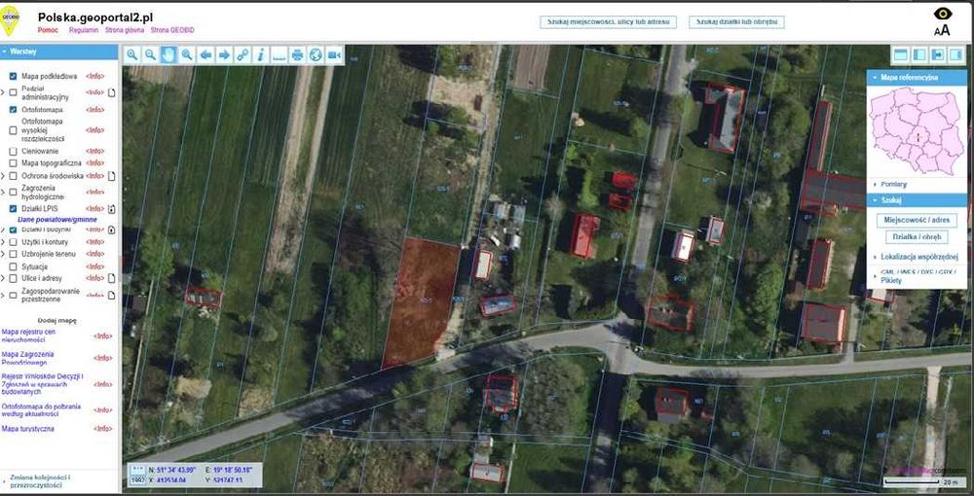This screenshot has height=496, width=974.
Task: Add Mapa turystyczna link
Action: pos(28,429)
